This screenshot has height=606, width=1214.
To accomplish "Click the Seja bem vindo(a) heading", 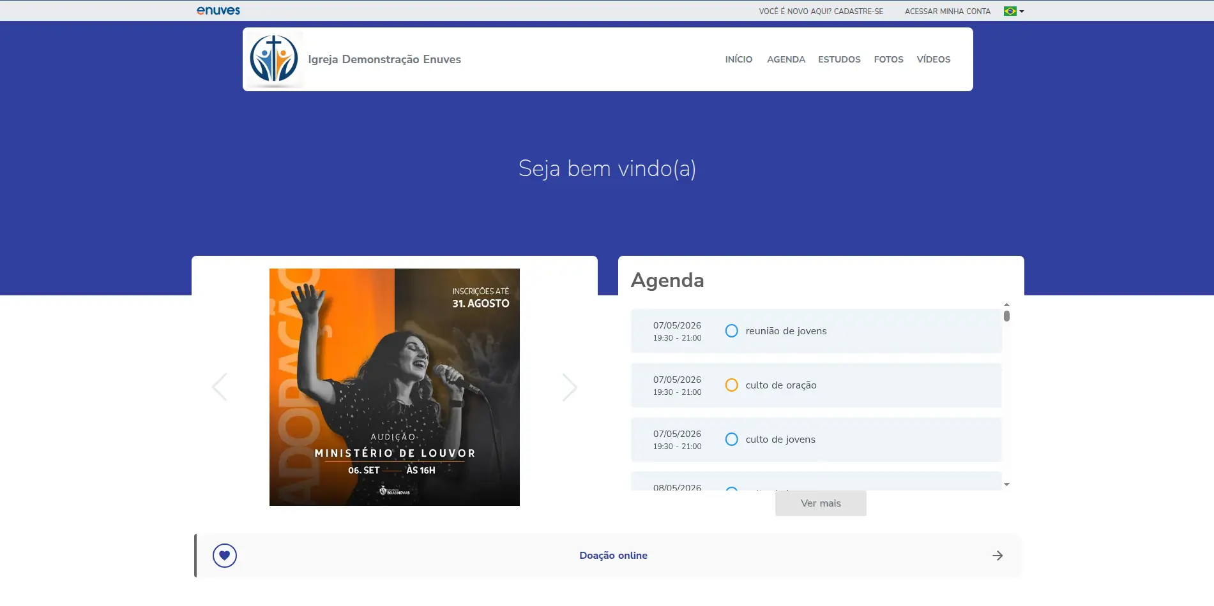I will click(x=607, y=168).
